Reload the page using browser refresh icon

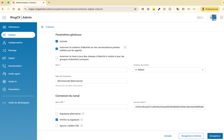coord(13,9)
